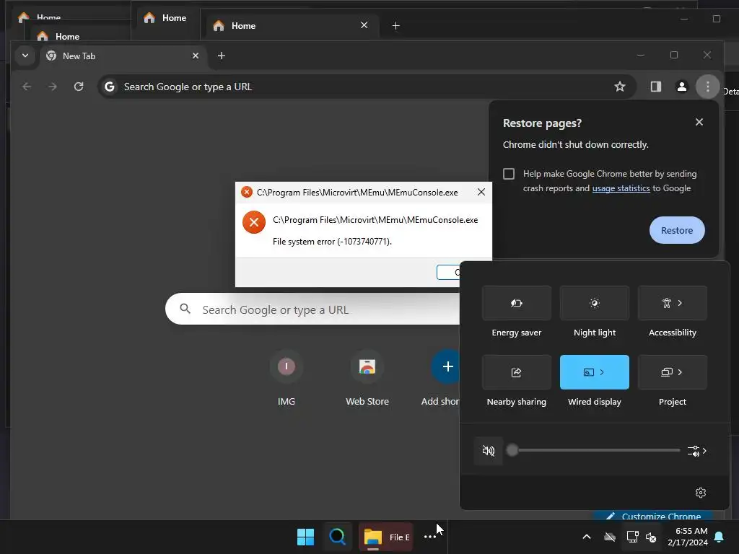This screenshot has width=739, height=554.
Task: Open the Chrome side panel
Action: click(x=655, y=87)
